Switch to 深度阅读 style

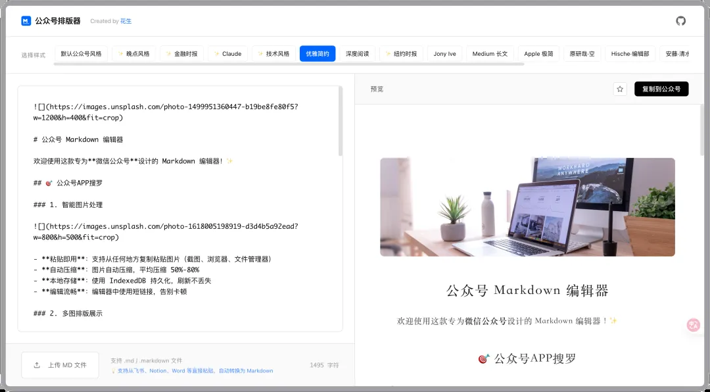[x=357, y=54]
